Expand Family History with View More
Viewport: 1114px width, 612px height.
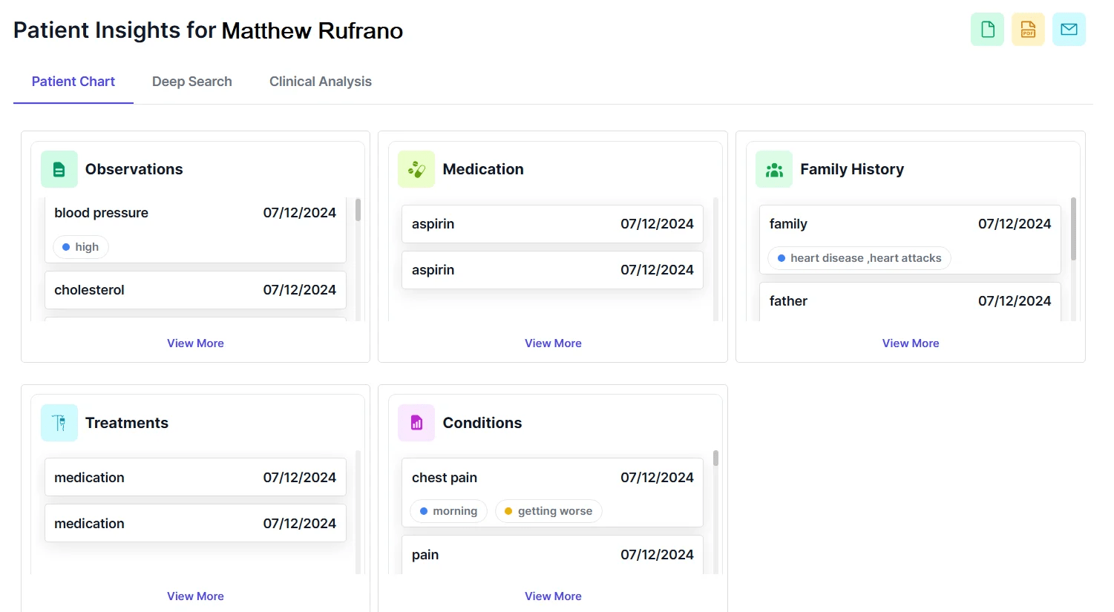(911, 343)
